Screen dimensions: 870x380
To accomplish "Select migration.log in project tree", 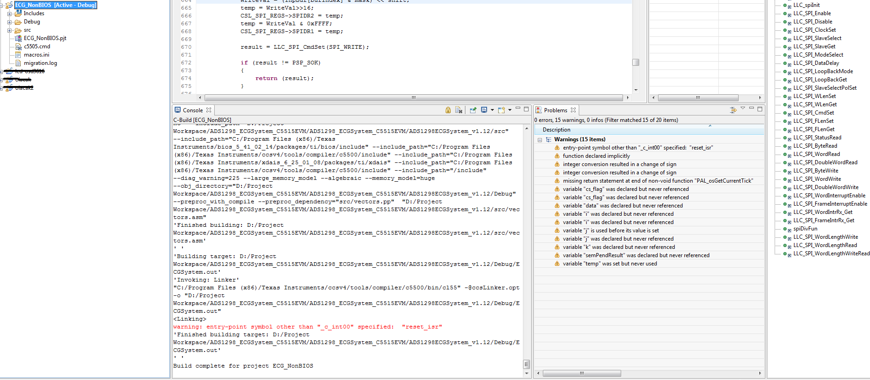I will 41,63.
